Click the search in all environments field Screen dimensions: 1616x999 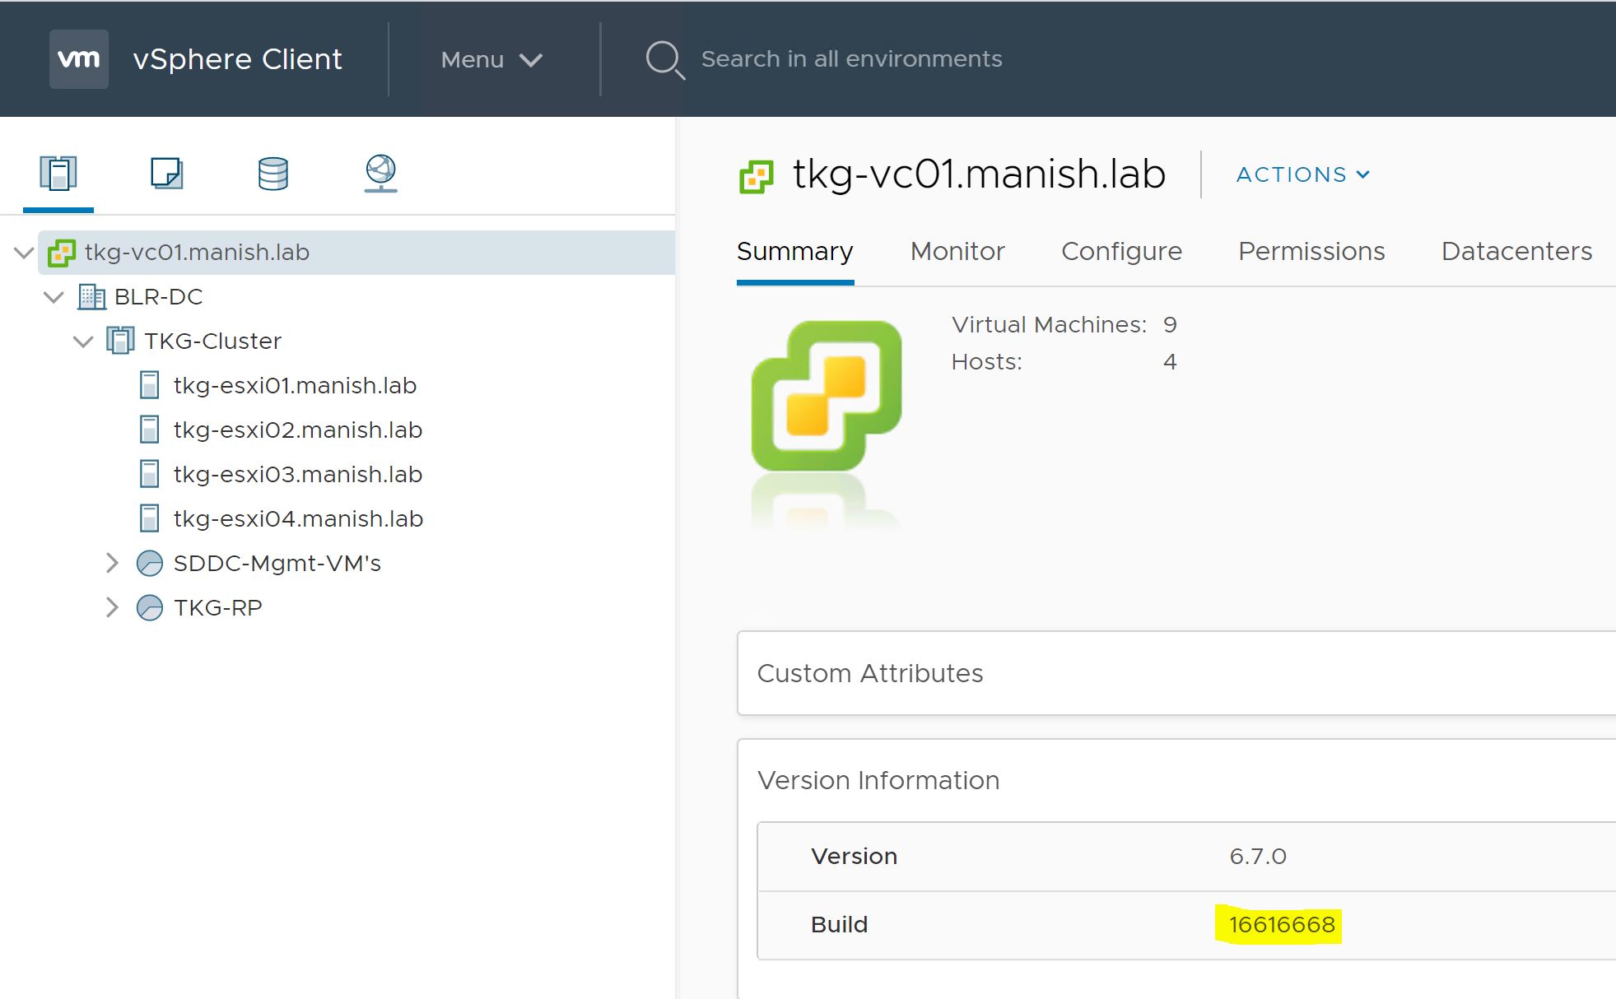(851, 59)
